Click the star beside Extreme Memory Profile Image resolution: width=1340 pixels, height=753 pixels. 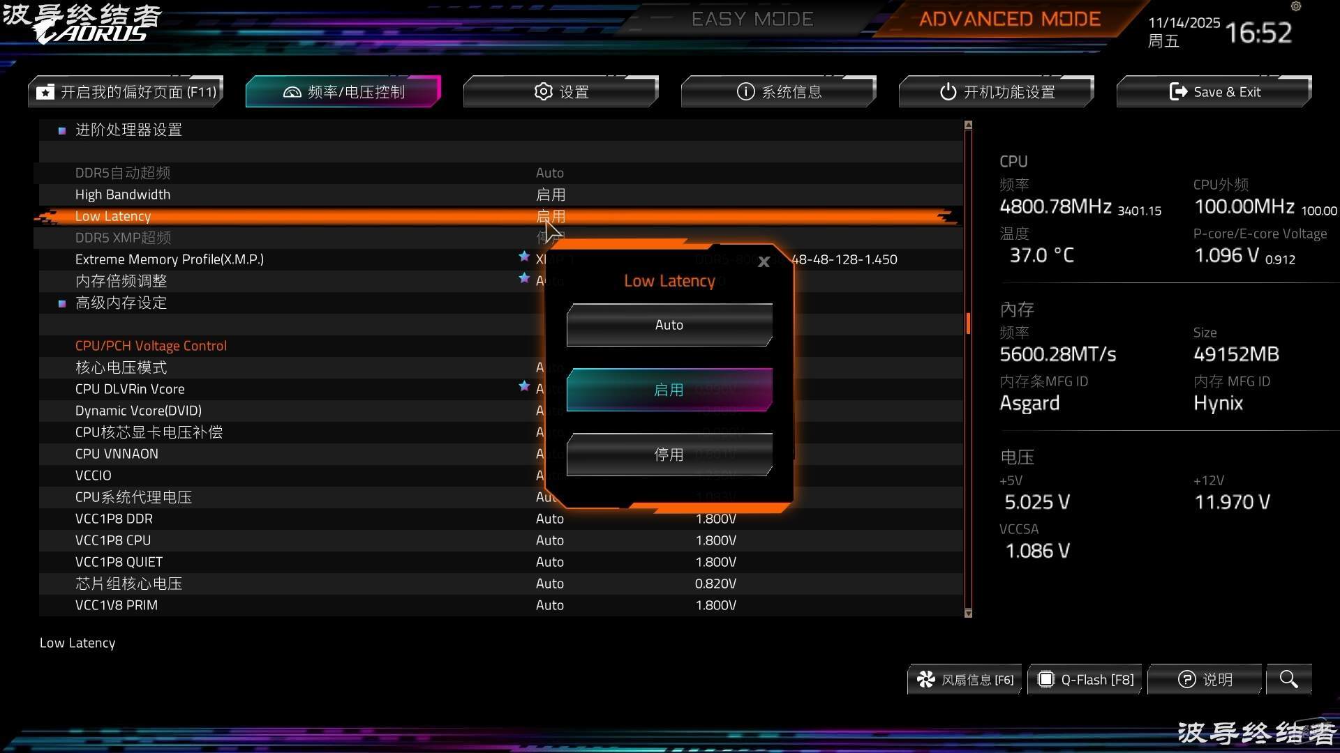524,257
